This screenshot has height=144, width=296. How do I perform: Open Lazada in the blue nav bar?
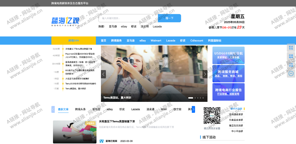[171, 41]
